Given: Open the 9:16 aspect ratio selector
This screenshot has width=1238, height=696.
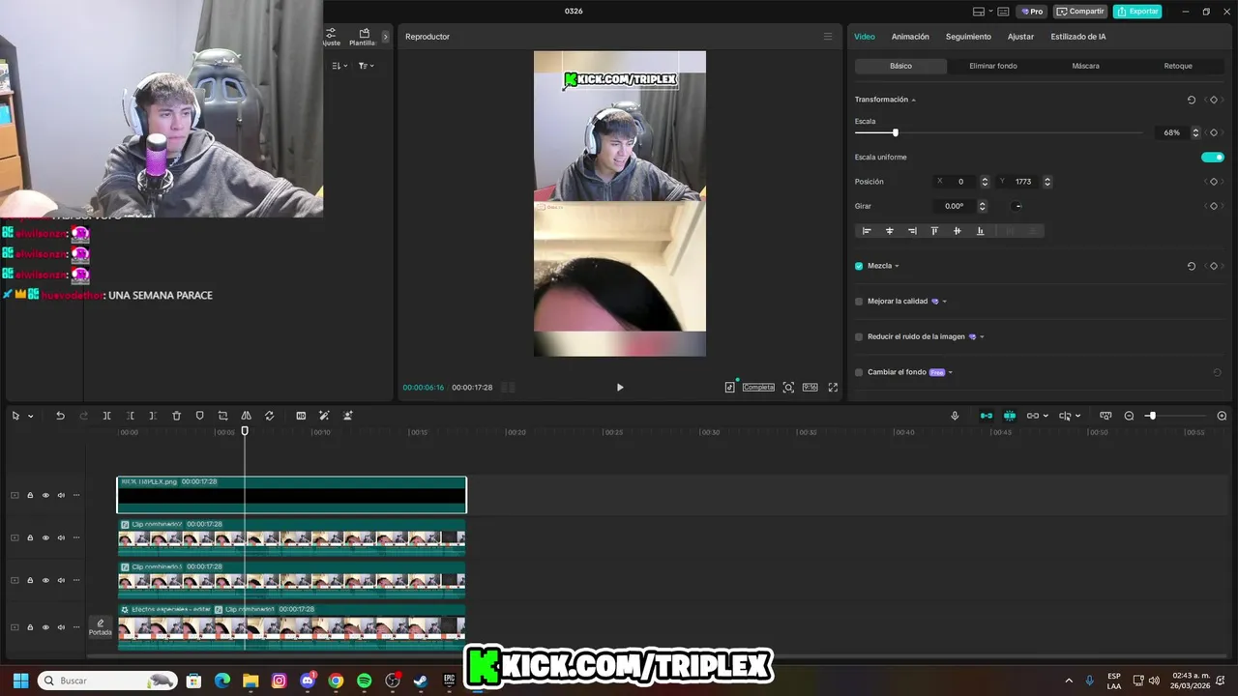Looking at the screenshot, I should (810, 387).
